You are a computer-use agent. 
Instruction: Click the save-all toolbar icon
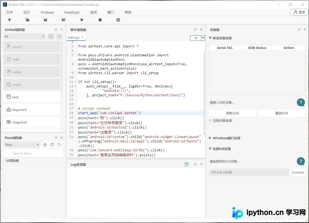[63, 20]
